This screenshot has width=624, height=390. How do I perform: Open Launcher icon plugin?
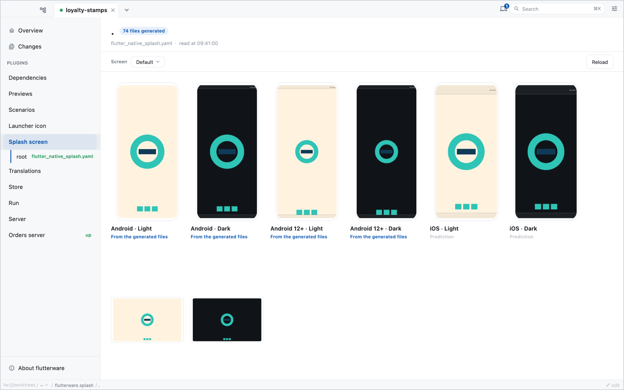(50, 126)
